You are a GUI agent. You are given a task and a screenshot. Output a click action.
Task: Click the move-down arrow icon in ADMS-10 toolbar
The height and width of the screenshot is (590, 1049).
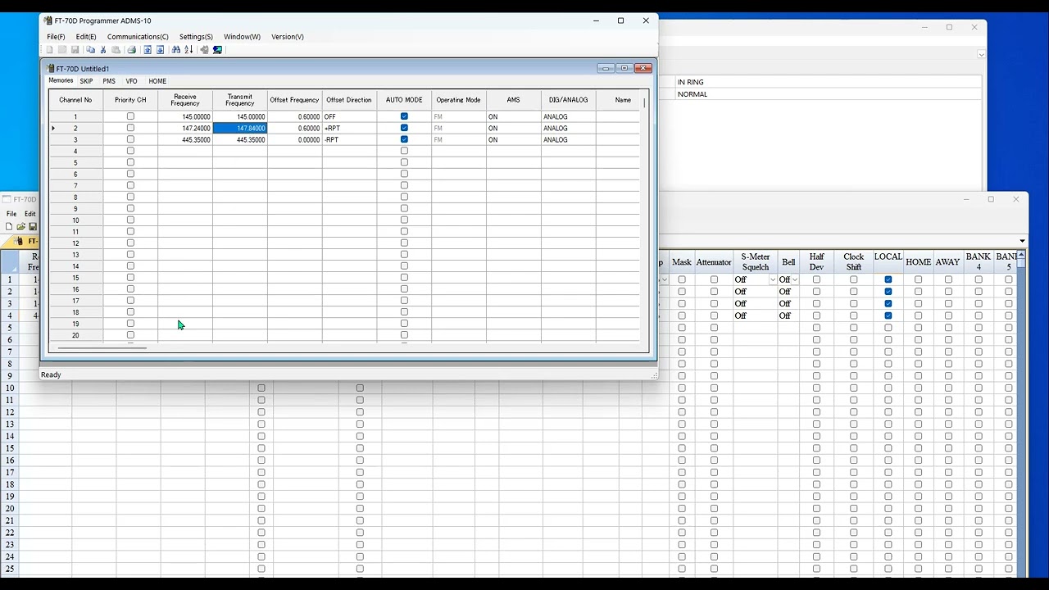point(160,50)
